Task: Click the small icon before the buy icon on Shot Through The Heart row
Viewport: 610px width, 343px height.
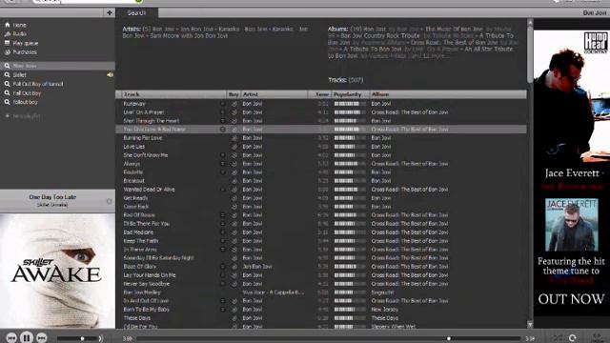Action: point(223,121)
